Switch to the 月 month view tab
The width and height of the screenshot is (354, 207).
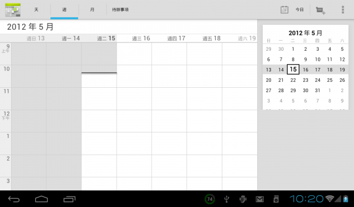(92, 10)
